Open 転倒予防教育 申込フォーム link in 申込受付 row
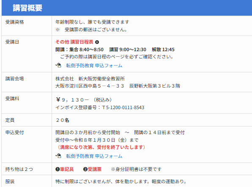The image size is (252, 187). tap(94, 156)
